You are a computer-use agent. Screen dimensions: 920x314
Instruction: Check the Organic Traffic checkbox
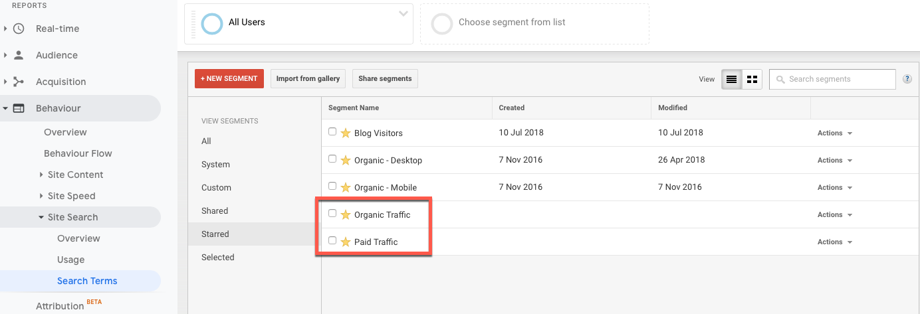332,213
